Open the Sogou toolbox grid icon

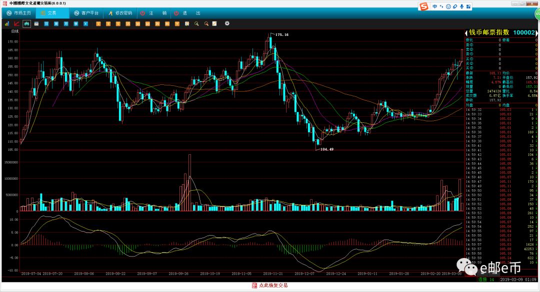468,6
